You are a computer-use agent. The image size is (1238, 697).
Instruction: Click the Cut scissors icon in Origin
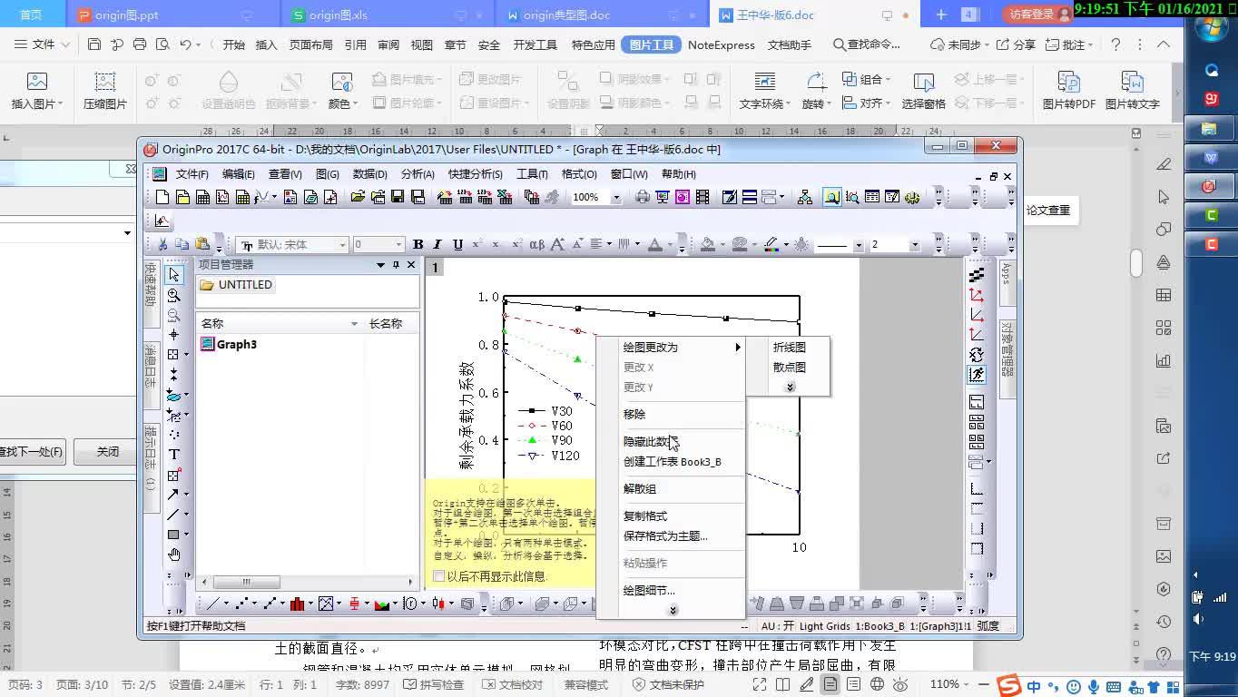tap(162, 244)
